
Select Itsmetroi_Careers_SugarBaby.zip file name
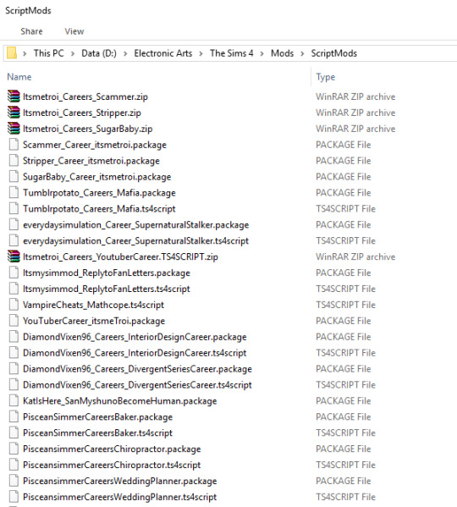tap(87, 129)
